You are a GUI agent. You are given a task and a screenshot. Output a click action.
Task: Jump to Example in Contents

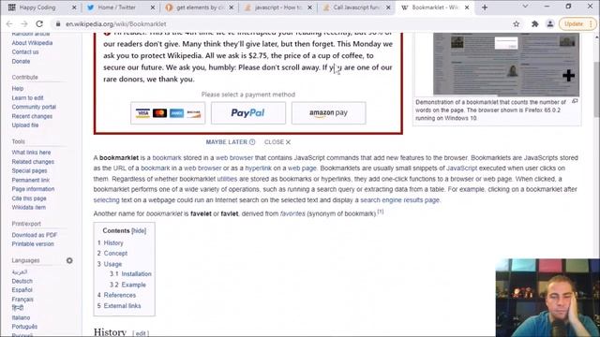pyautogui.click(x=133, y=285)
